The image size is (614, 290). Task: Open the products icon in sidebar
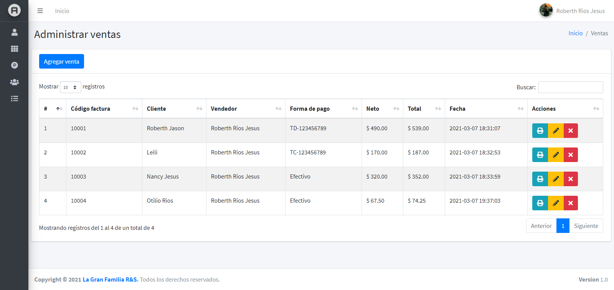click(x=15, y=65)
